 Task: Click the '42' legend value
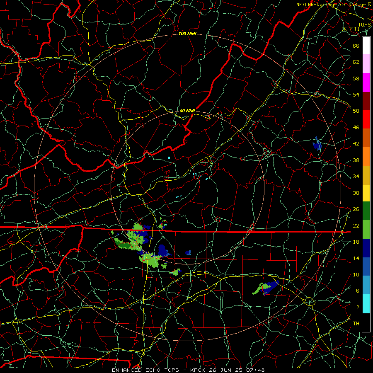pos(356,144)
